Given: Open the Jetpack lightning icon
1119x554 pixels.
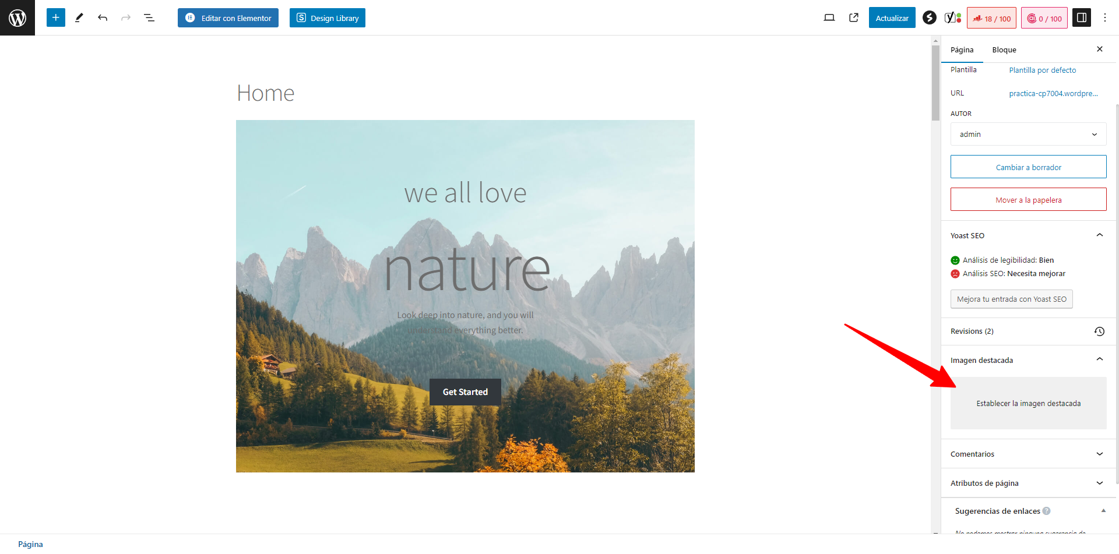Looking at the screenshot, I should [x=930, y=17].
